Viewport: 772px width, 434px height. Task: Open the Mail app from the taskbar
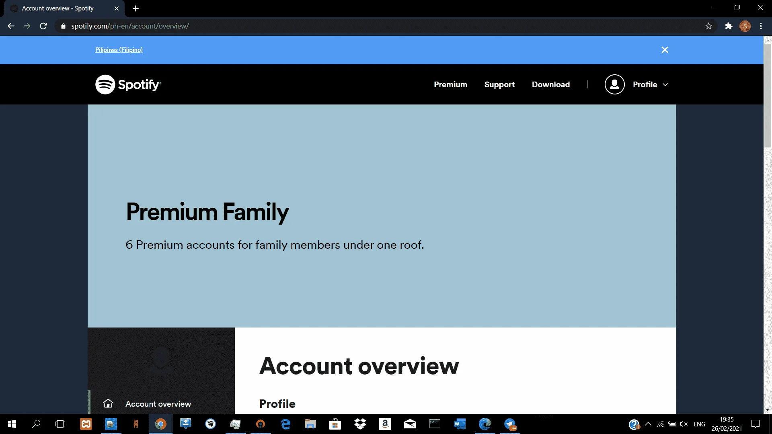[410, 424]
